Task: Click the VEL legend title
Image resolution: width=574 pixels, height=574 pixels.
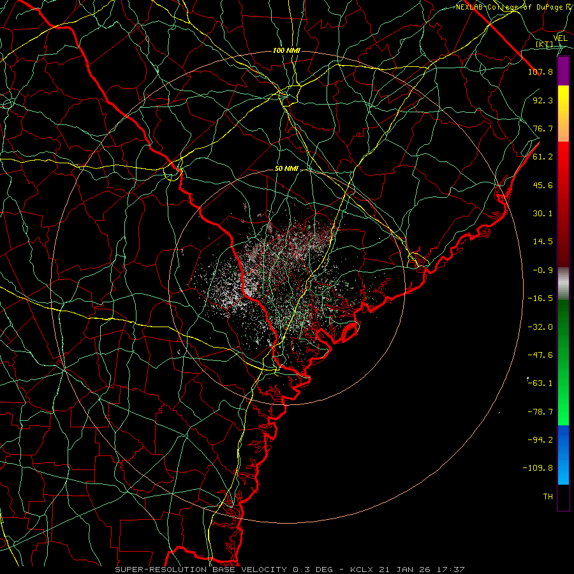Action: pyautogui.click(x=561, y=38)
